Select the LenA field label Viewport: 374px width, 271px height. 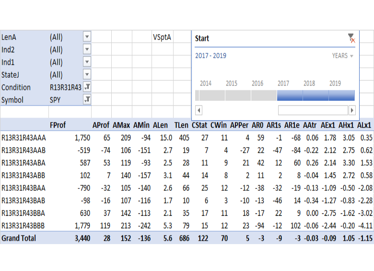point(9,37)
